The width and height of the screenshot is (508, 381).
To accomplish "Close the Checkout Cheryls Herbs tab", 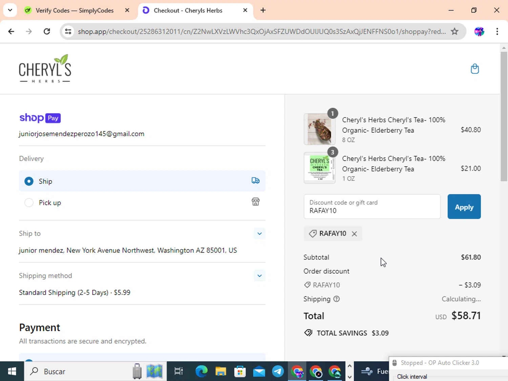I will pos(245,10).
